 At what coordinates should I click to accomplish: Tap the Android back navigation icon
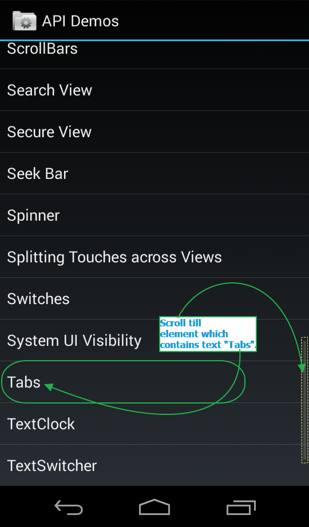point(68,507)
